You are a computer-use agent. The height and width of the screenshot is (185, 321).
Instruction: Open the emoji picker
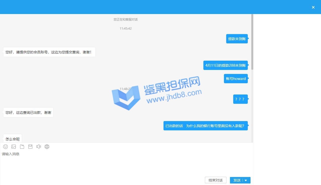(x=6, y=147)
